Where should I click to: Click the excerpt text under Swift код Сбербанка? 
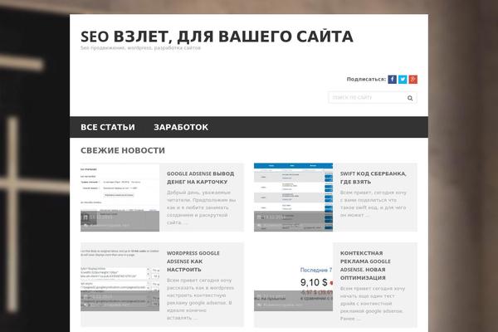pos(373,203)
